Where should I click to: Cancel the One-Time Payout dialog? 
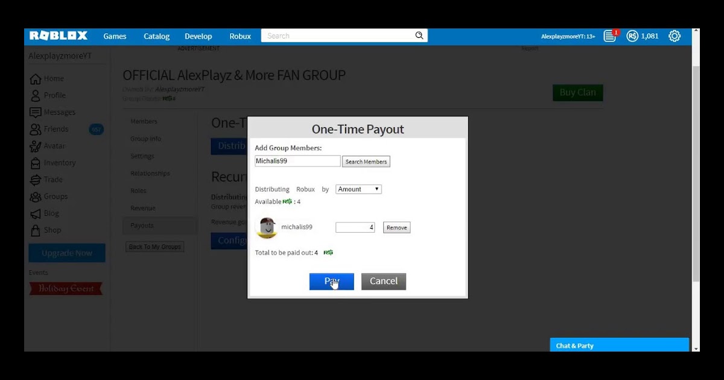pyautogui.click(x=384, y=281)
